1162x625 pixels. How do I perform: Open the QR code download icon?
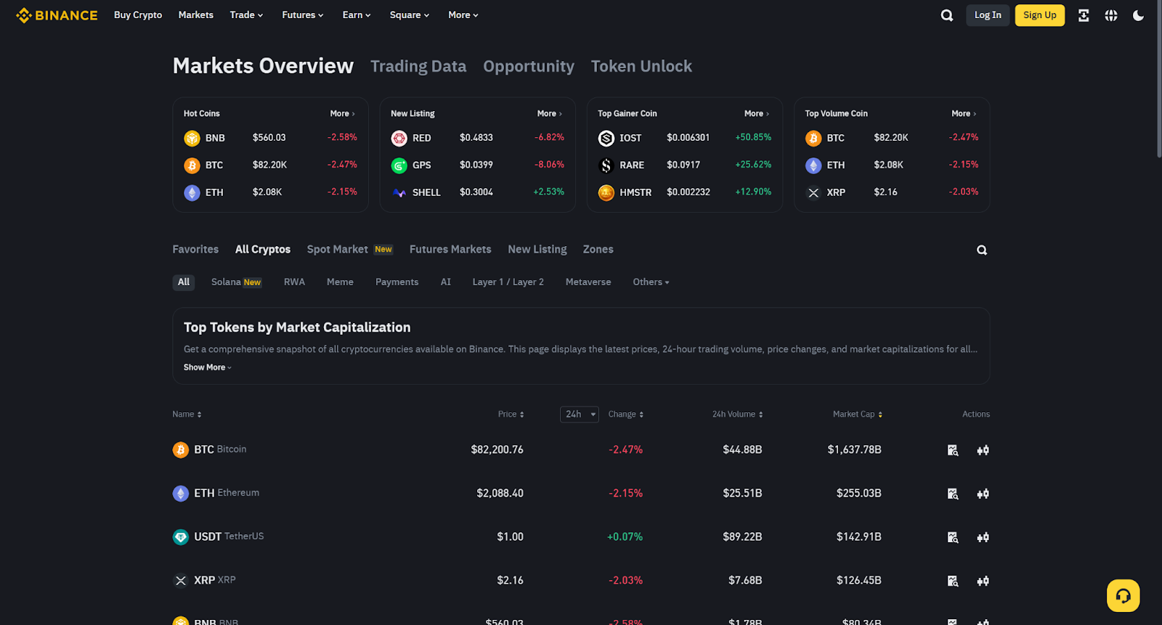pos(1084,15)
